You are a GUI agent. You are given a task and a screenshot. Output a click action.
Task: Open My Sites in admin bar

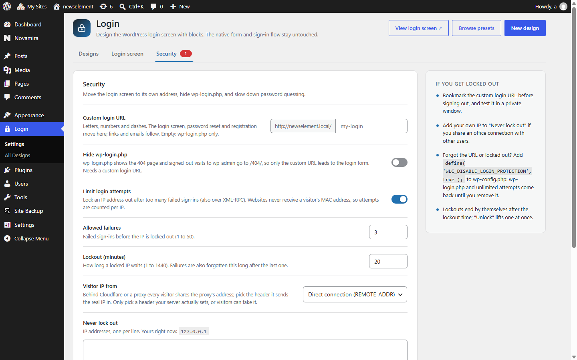click(32, 6)
